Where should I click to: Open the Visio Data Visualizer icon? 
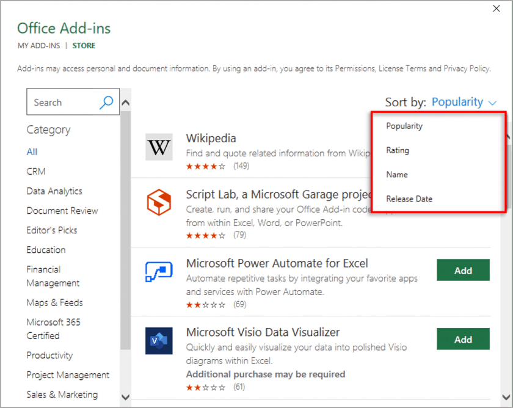[x=159, y=341]
